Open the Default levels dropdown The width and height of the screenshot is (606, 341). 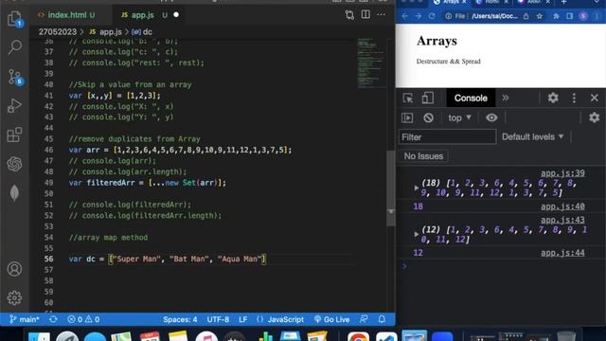click(532, 136)
